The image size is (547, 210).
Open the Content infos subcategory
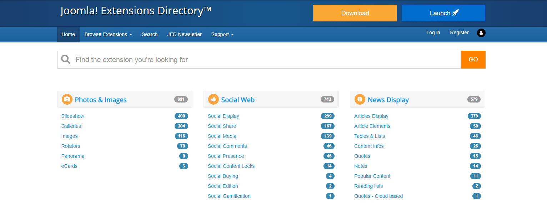pos(369,146)
